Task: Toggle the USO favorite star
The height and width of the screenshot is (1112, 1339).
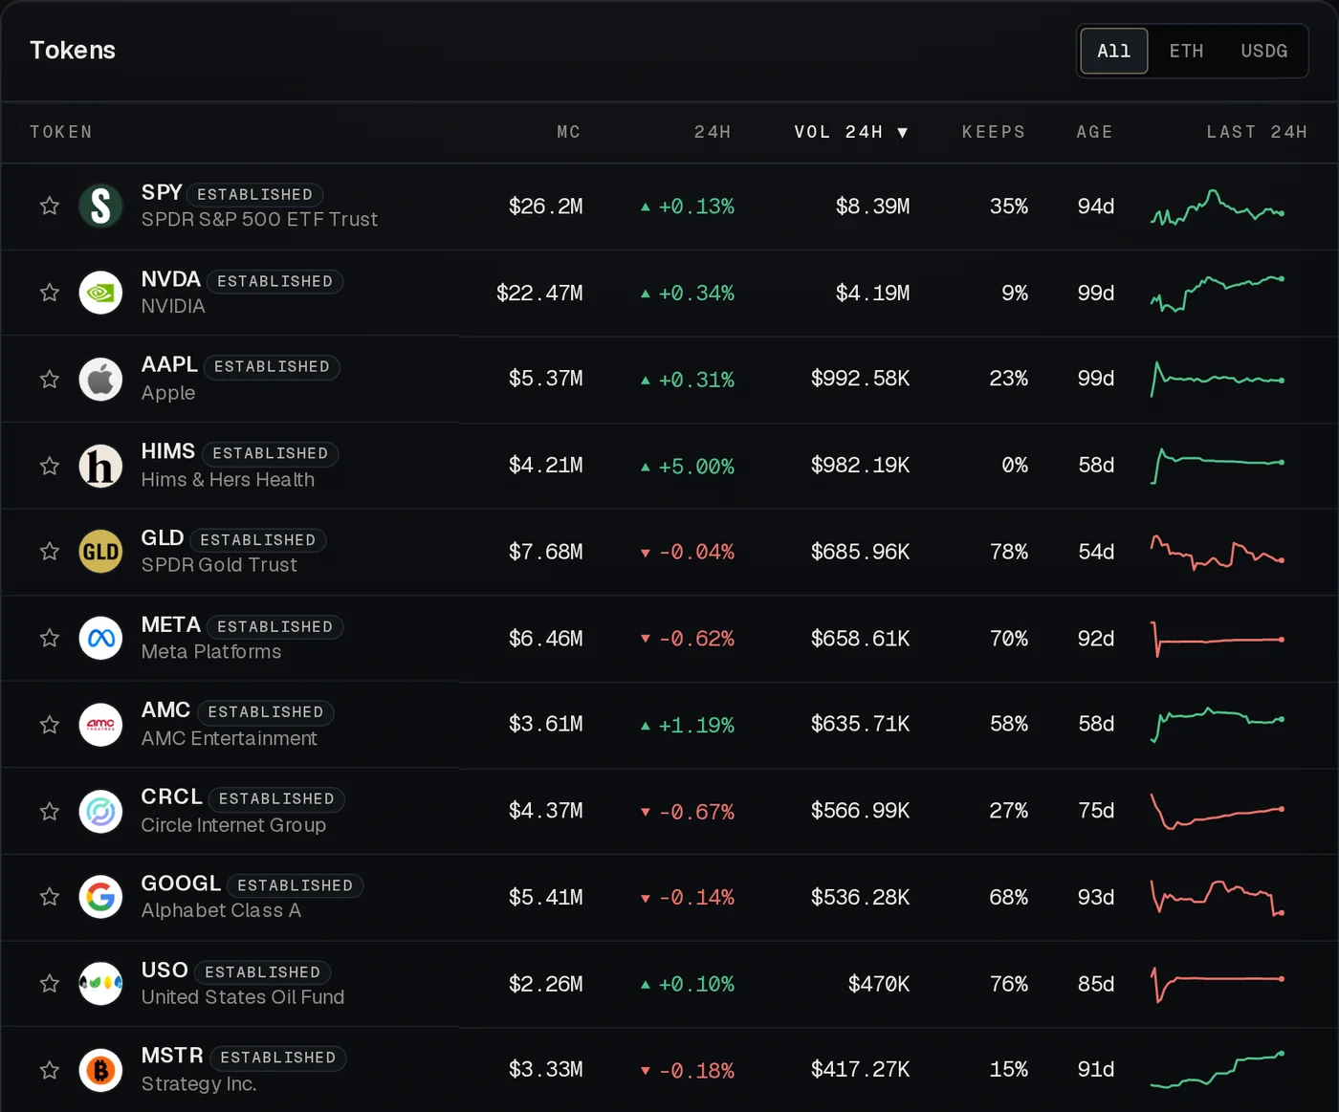Action: point(50,983)
